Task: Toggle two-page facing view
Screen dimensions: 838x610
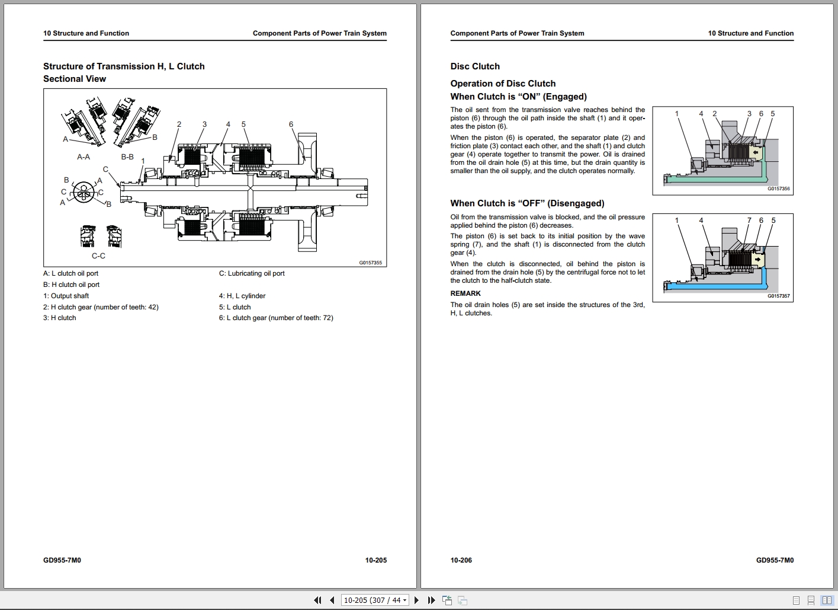Action: (826, 601)
